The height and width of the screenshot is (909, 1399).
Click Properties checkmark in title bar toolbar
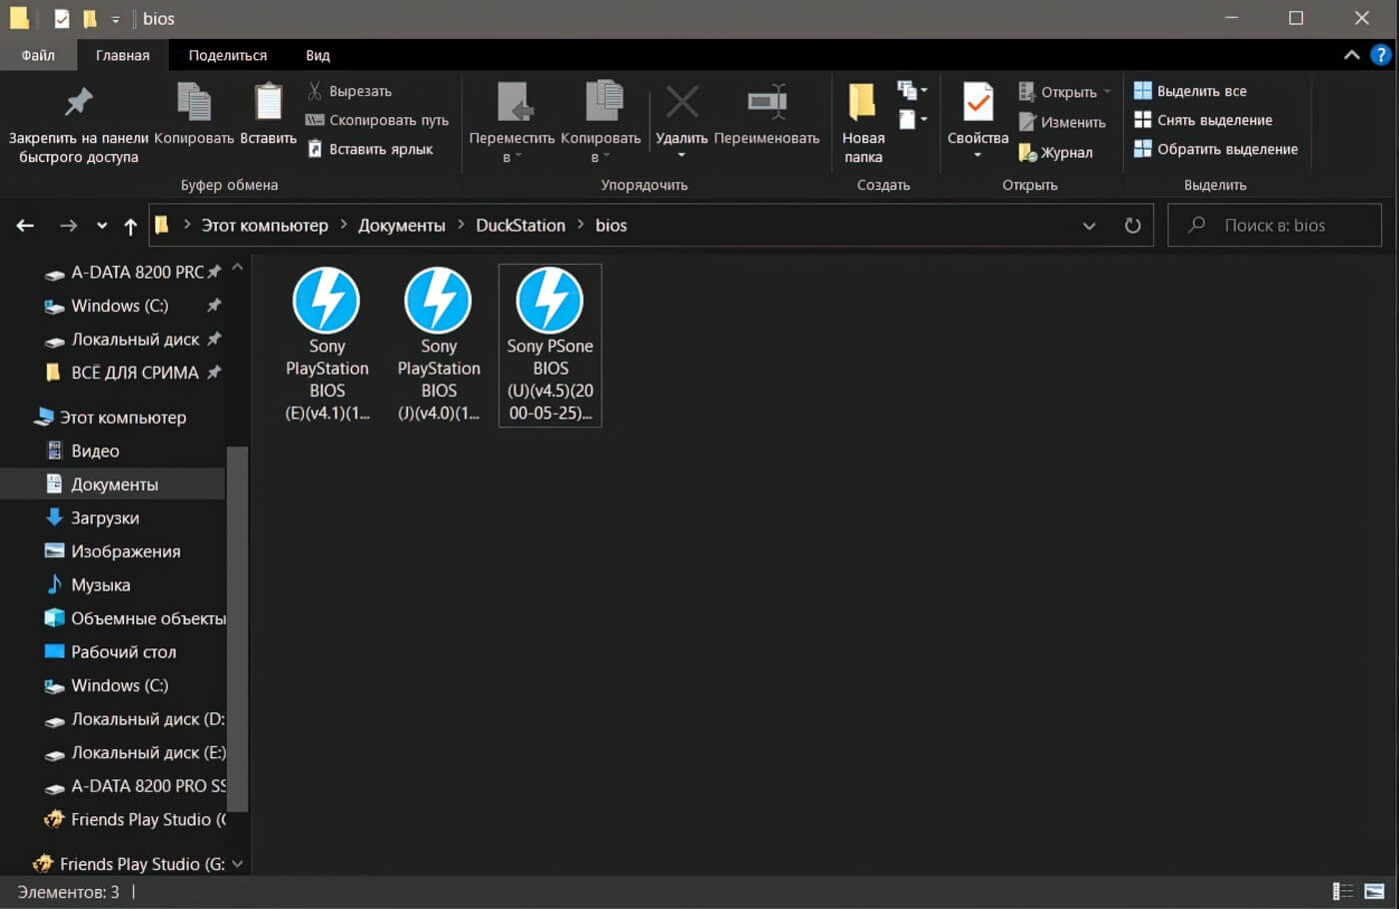coord(62,19)
